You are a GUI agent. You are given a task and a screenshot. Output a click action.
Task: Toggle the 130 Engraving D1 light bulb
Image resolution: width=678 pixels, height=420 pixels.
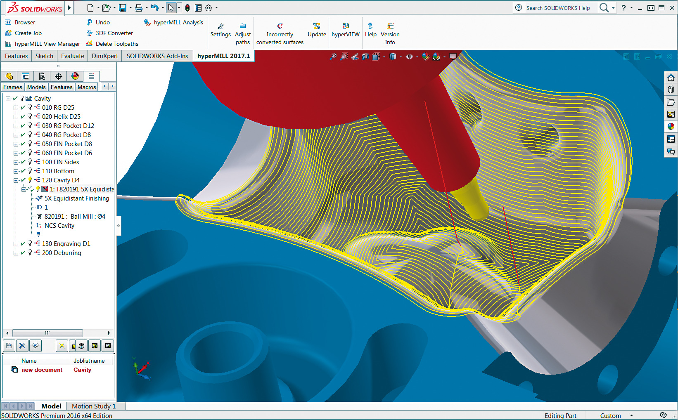30,243
